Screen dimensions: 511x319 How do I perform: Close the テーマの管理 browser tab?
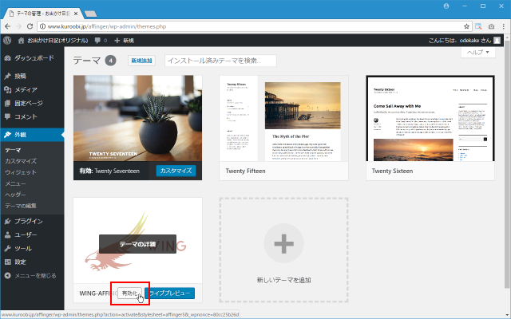tap(76, 14)
